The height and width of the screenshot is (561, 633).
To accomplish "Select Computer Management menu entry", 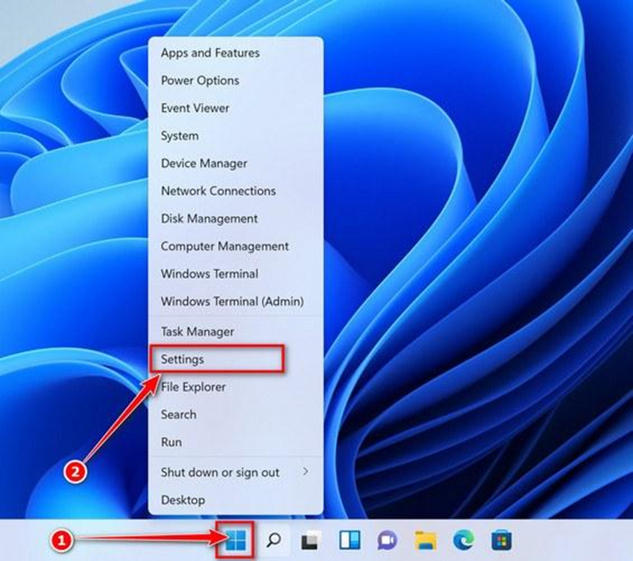I will tap(236, 246).
